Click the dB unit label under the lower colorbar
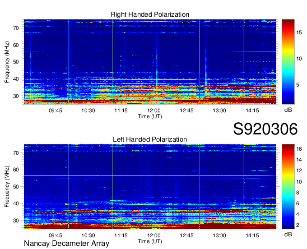The height and width of the screenshot is (249, 307). tap(288, 234)
